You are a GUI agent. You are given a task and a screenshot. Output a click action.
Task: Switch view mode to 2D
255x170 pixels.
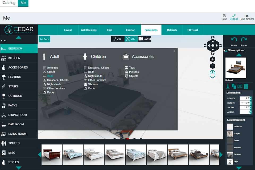pos(117,39)
